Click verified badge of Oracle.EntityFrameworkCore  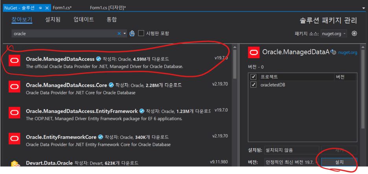point(101,137)
